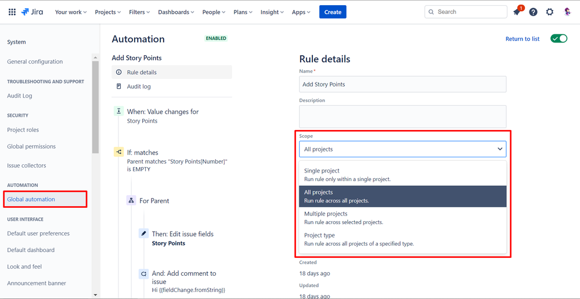Go back via Return to list

(523, 39)
